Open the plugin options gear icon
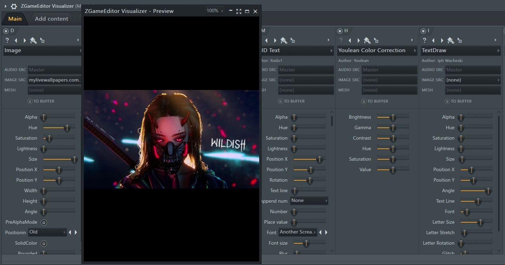The height and width of the screenshot is (265, 505). [x=14, y=6]
